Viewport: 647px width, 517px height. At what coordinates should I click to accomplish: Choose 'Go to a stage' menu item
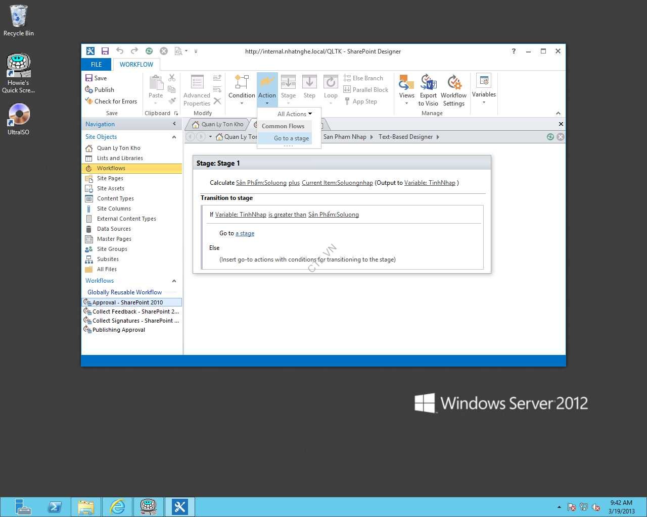tap(291, 138)
